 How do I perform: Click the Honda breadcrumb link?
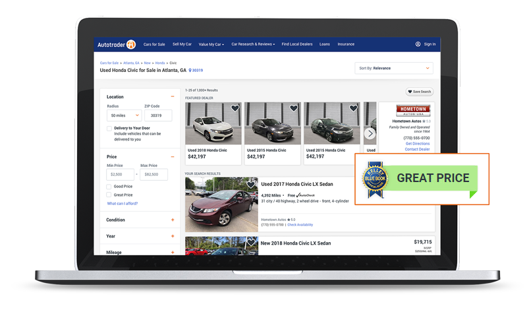point(160,63)
